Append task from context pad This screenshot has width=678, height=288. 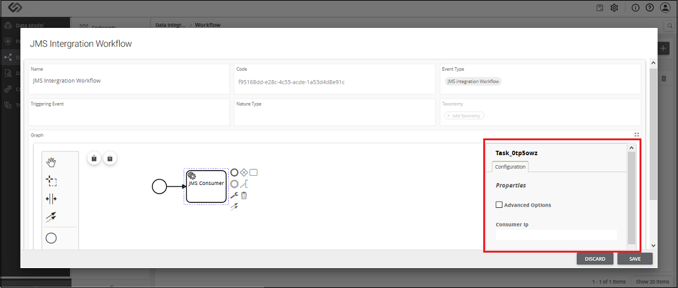click(x=254, y=173)
